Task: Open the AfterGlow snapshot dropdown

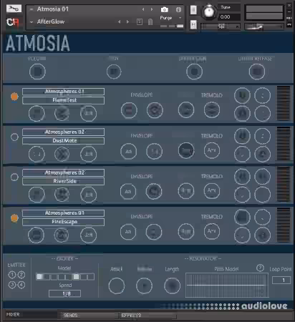Action: click(32, 22)
